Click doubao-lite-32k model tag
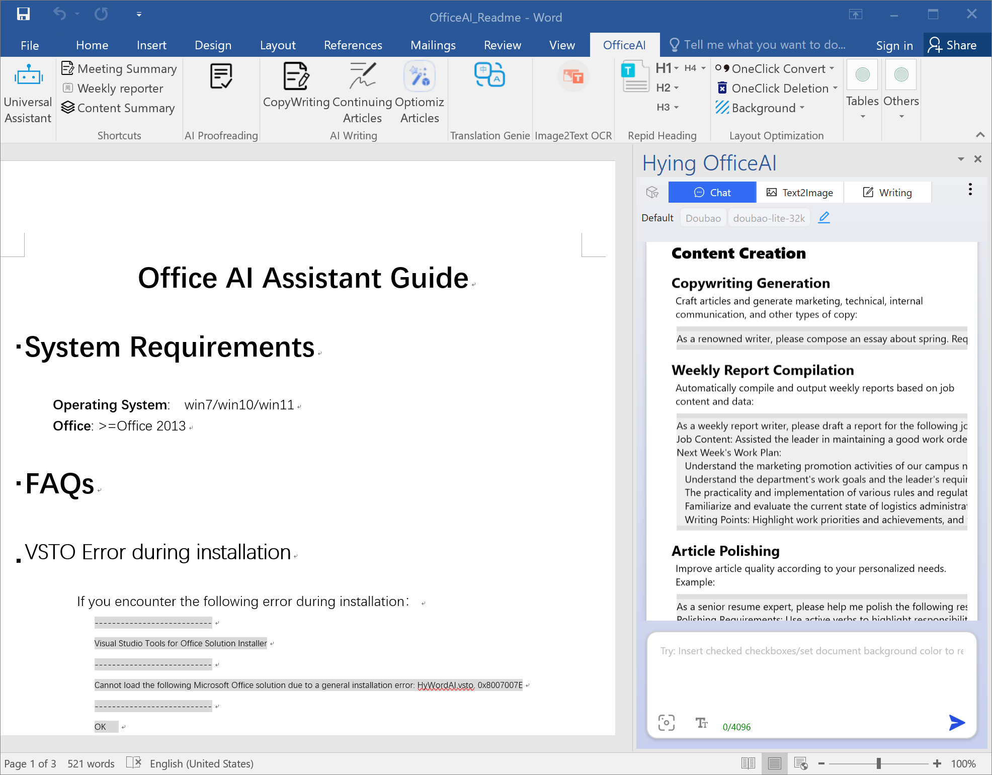The image size is (992, 775). (769, 218)
